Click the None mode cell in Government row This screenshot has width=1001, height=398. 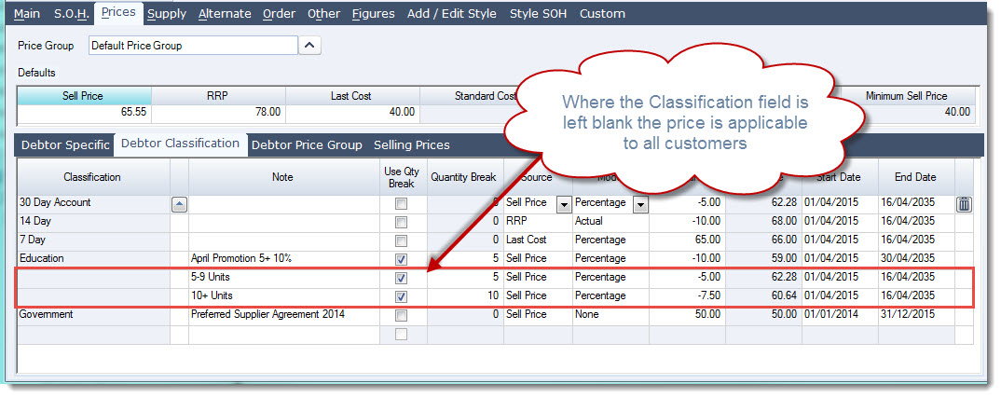click(x=610, y=314)
